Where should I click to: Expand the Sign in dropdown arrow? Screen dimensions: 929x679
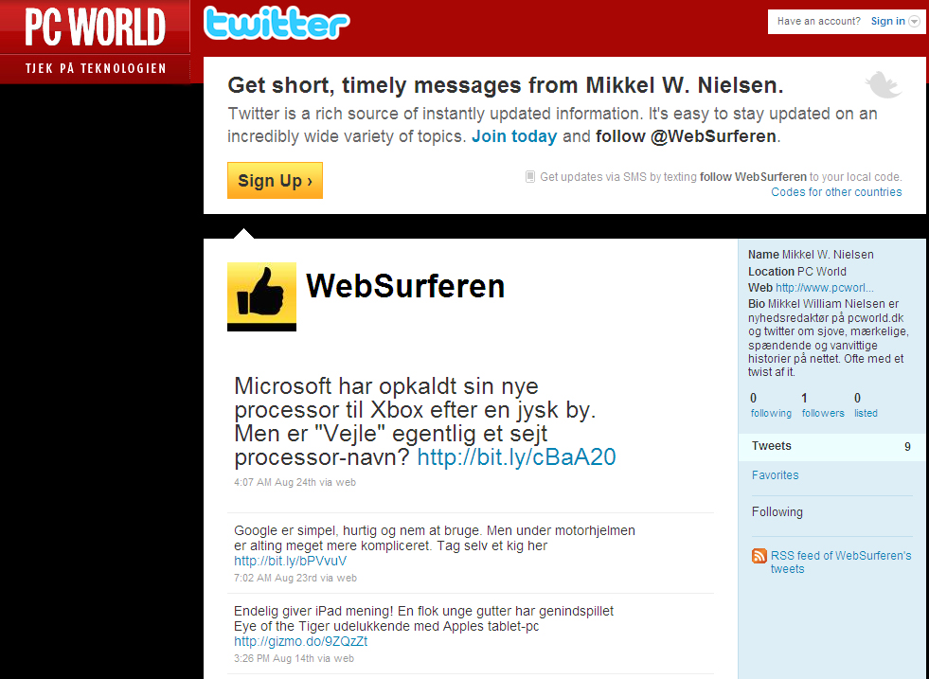pos(914,22)
